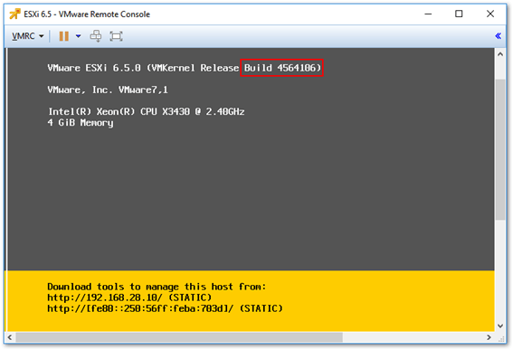The width and height of the screenshot is (513, 350).
Task: Click the text Build 4564106
Action: coord(282,68)
